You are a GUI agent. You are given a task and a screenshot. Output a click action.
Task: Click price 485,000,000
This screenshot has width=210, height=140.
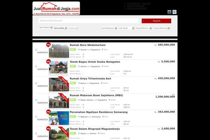[x=166, y=45]
